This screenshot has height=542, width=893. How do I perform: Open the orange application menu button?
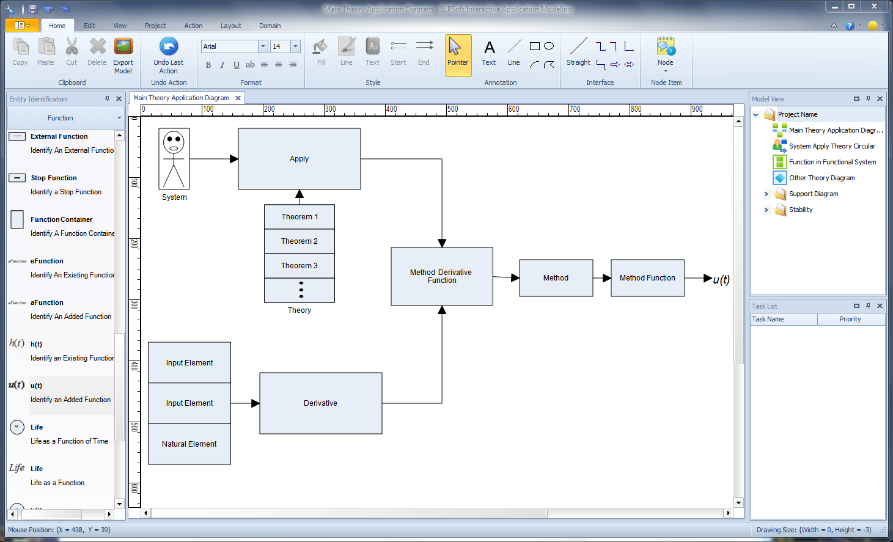click(21, 26)
